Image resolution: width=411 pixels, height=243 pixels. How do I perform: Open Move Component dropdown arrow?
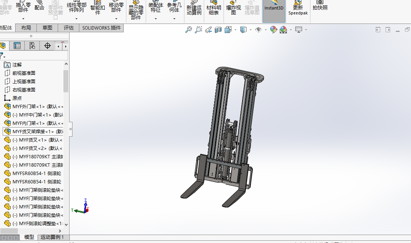point(116,19)
